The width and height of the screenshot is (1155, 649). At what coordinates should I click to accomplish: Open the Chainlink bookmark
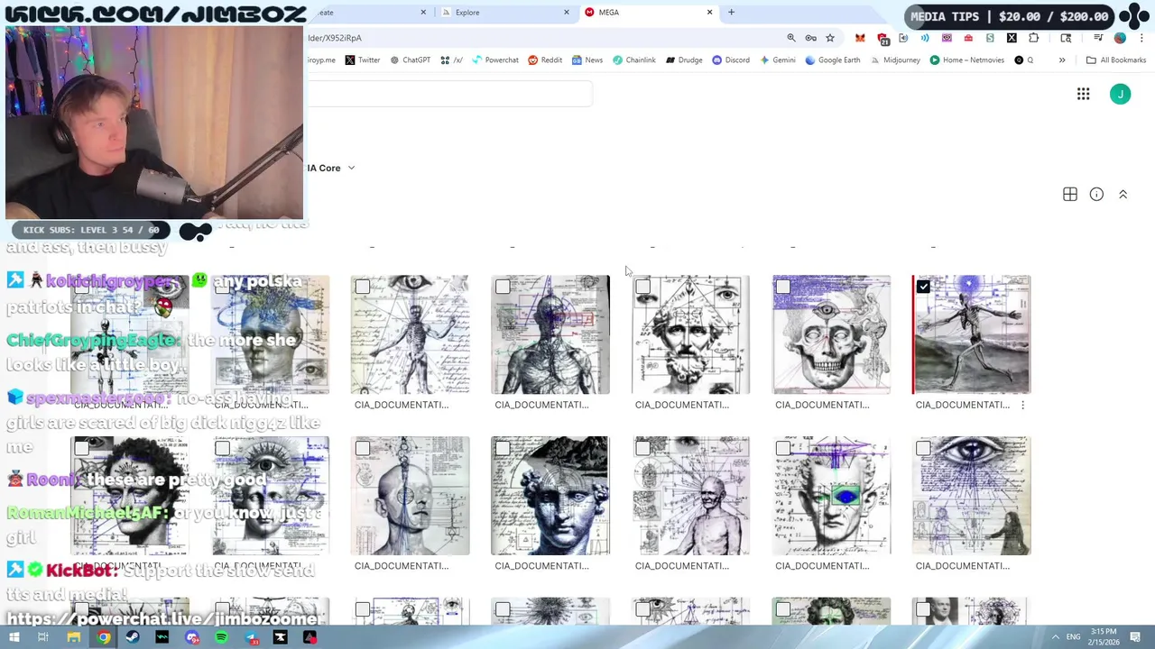[634, 59]
